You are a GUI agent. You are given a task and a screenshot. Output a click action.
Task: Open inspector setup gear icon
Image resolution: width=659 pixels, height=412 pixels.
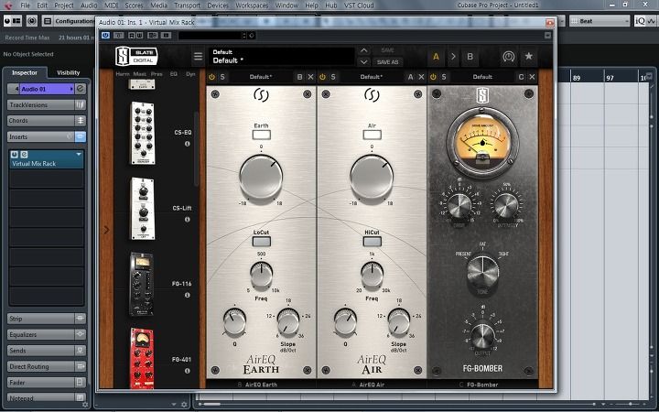85,405
